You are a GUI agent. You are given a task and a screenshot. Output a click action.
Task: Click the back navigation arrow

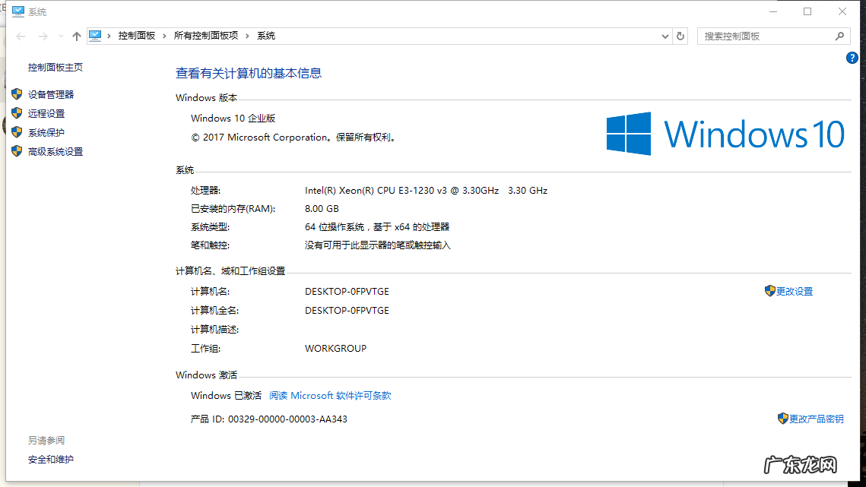tap(19, 35)
